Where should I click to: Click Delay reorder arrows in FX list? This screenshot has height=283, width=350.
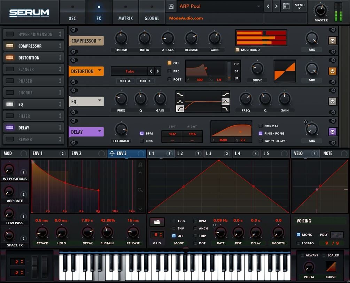[x=60, y=127]
